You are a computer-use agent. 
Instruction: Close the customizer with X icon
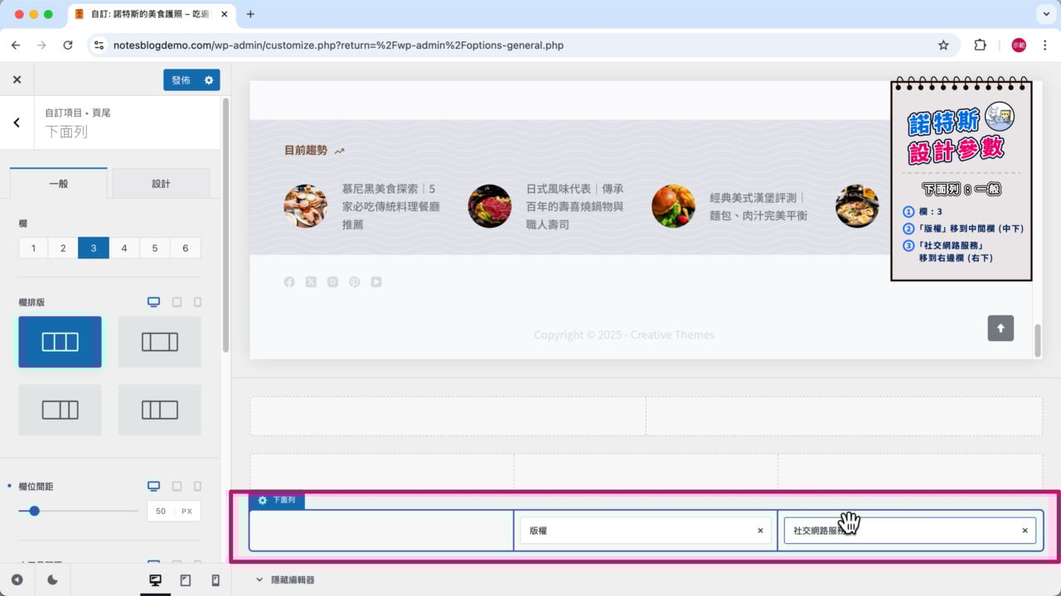pos(17,80)
